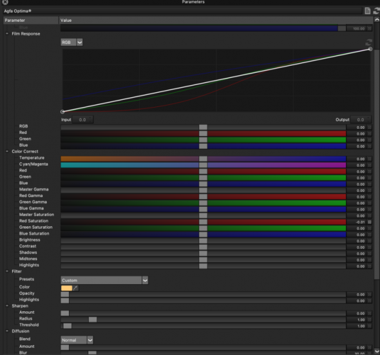Screen dimensions: 380x355
Task: Close the Parameters panel with the X icon
Action: point(5,2)
